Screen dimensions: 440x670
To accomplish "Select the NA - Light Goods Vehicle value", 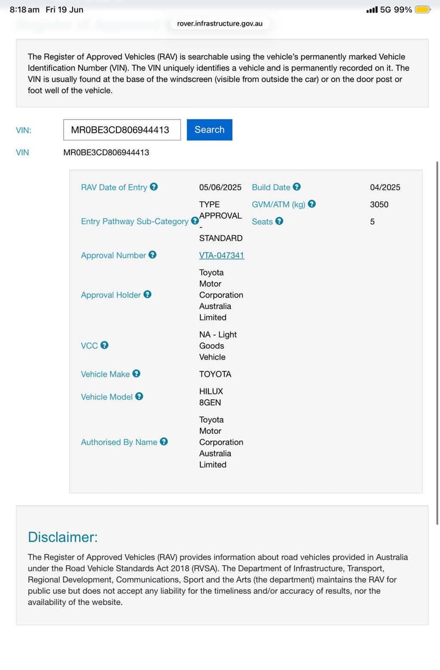I will (218, 346).
